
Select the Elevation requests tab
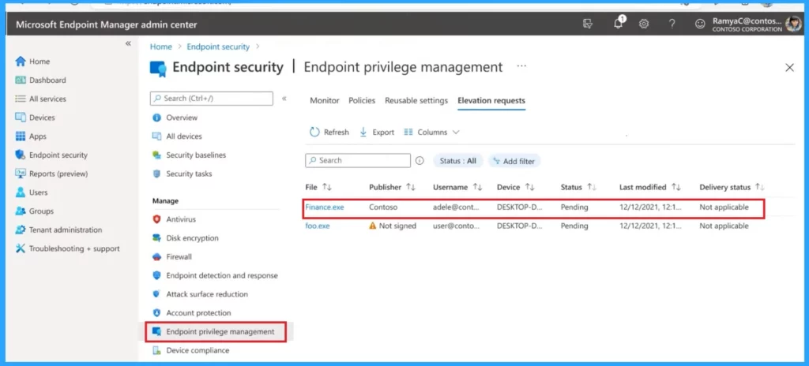491,100
